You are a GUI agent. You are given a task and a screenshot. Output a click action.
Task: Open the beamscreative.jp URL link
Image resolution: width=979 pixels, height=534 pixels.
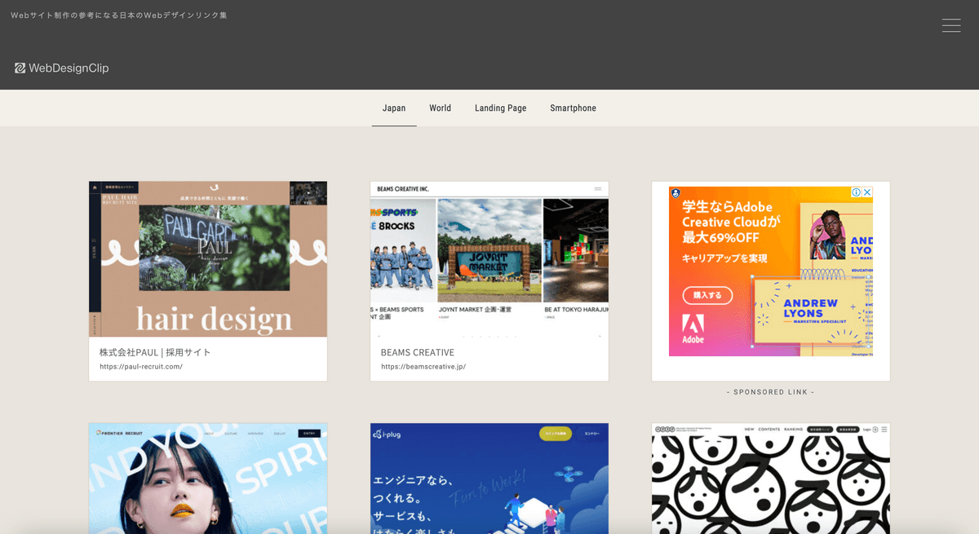(423, 367)
